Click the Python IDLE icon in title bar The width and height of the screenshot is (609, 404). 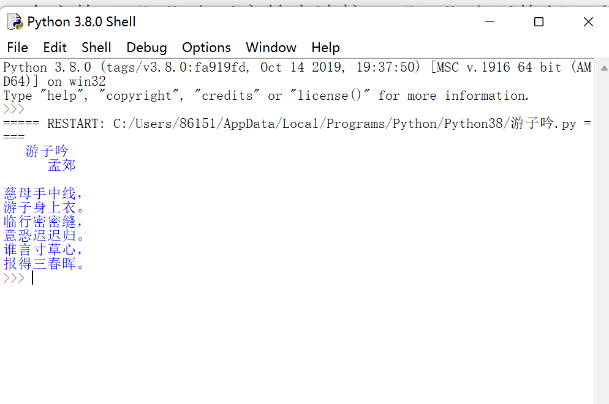15,22
